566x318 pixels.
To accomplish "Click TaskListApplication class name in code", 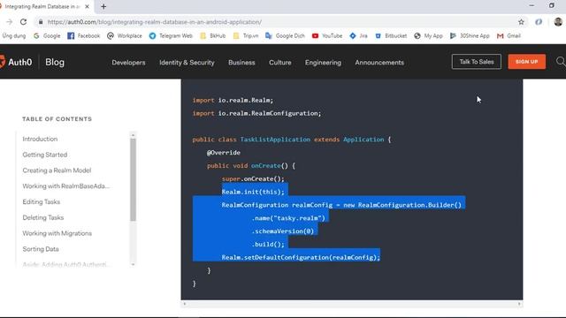I will point(275,140).
